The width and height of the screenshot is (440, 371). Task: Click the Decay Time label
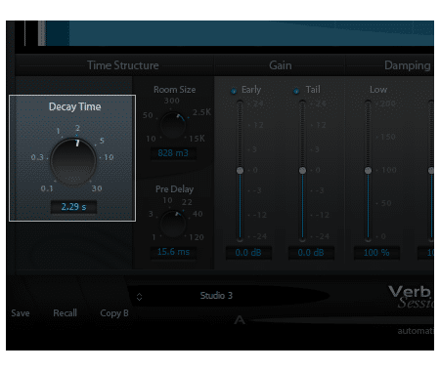pos(74,106)
